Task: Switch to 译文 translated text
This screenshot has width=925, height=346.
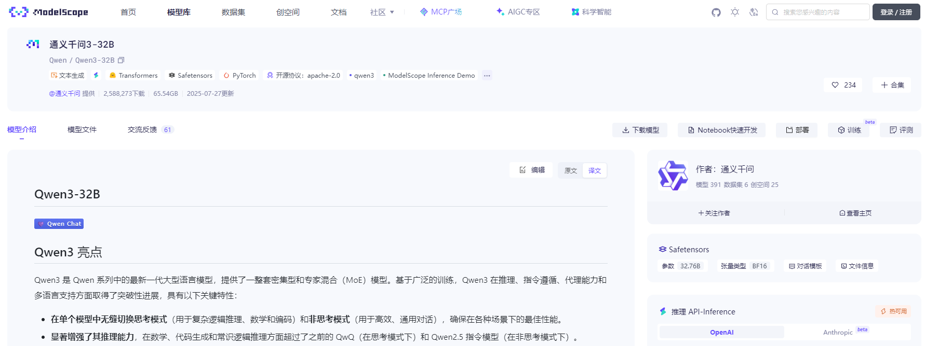Action: [x=595, y=170]
